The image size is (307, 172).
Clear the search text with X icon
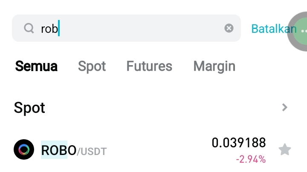pos(229,29)
